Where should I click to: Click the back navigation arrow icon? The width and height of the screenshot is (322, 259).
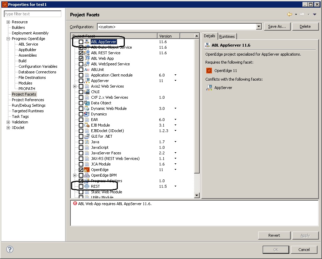point(290,14)
